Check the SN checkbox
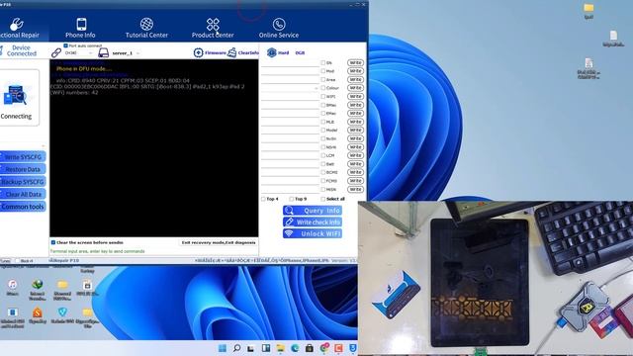This screenshot has width=633, height=356. click(x=323, y=63)
